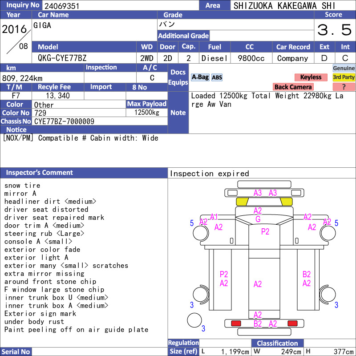
Task: Click the interior grade C
Action: click(x=345, y=58)
